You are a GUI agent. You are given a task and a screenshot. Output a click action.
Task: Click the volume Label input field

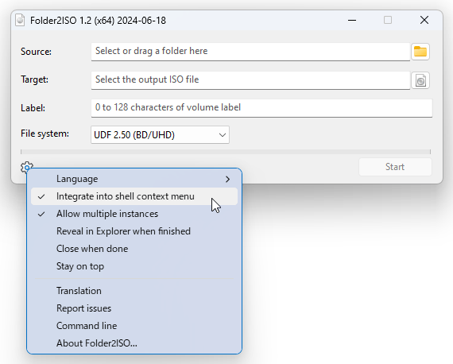click(x=261, y=108)
